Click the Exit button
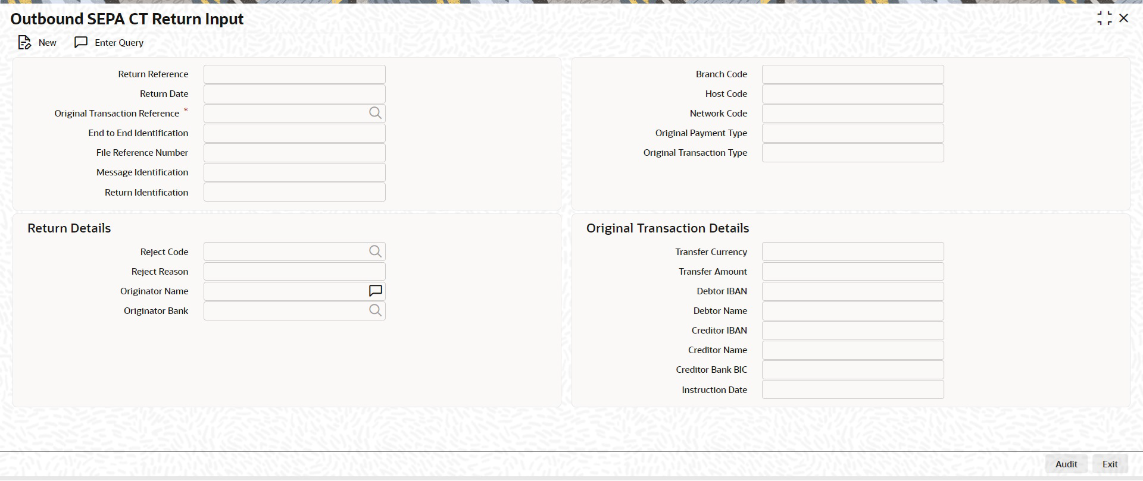The height and width of the screenshot is (481, 1143). point(1110,464)
